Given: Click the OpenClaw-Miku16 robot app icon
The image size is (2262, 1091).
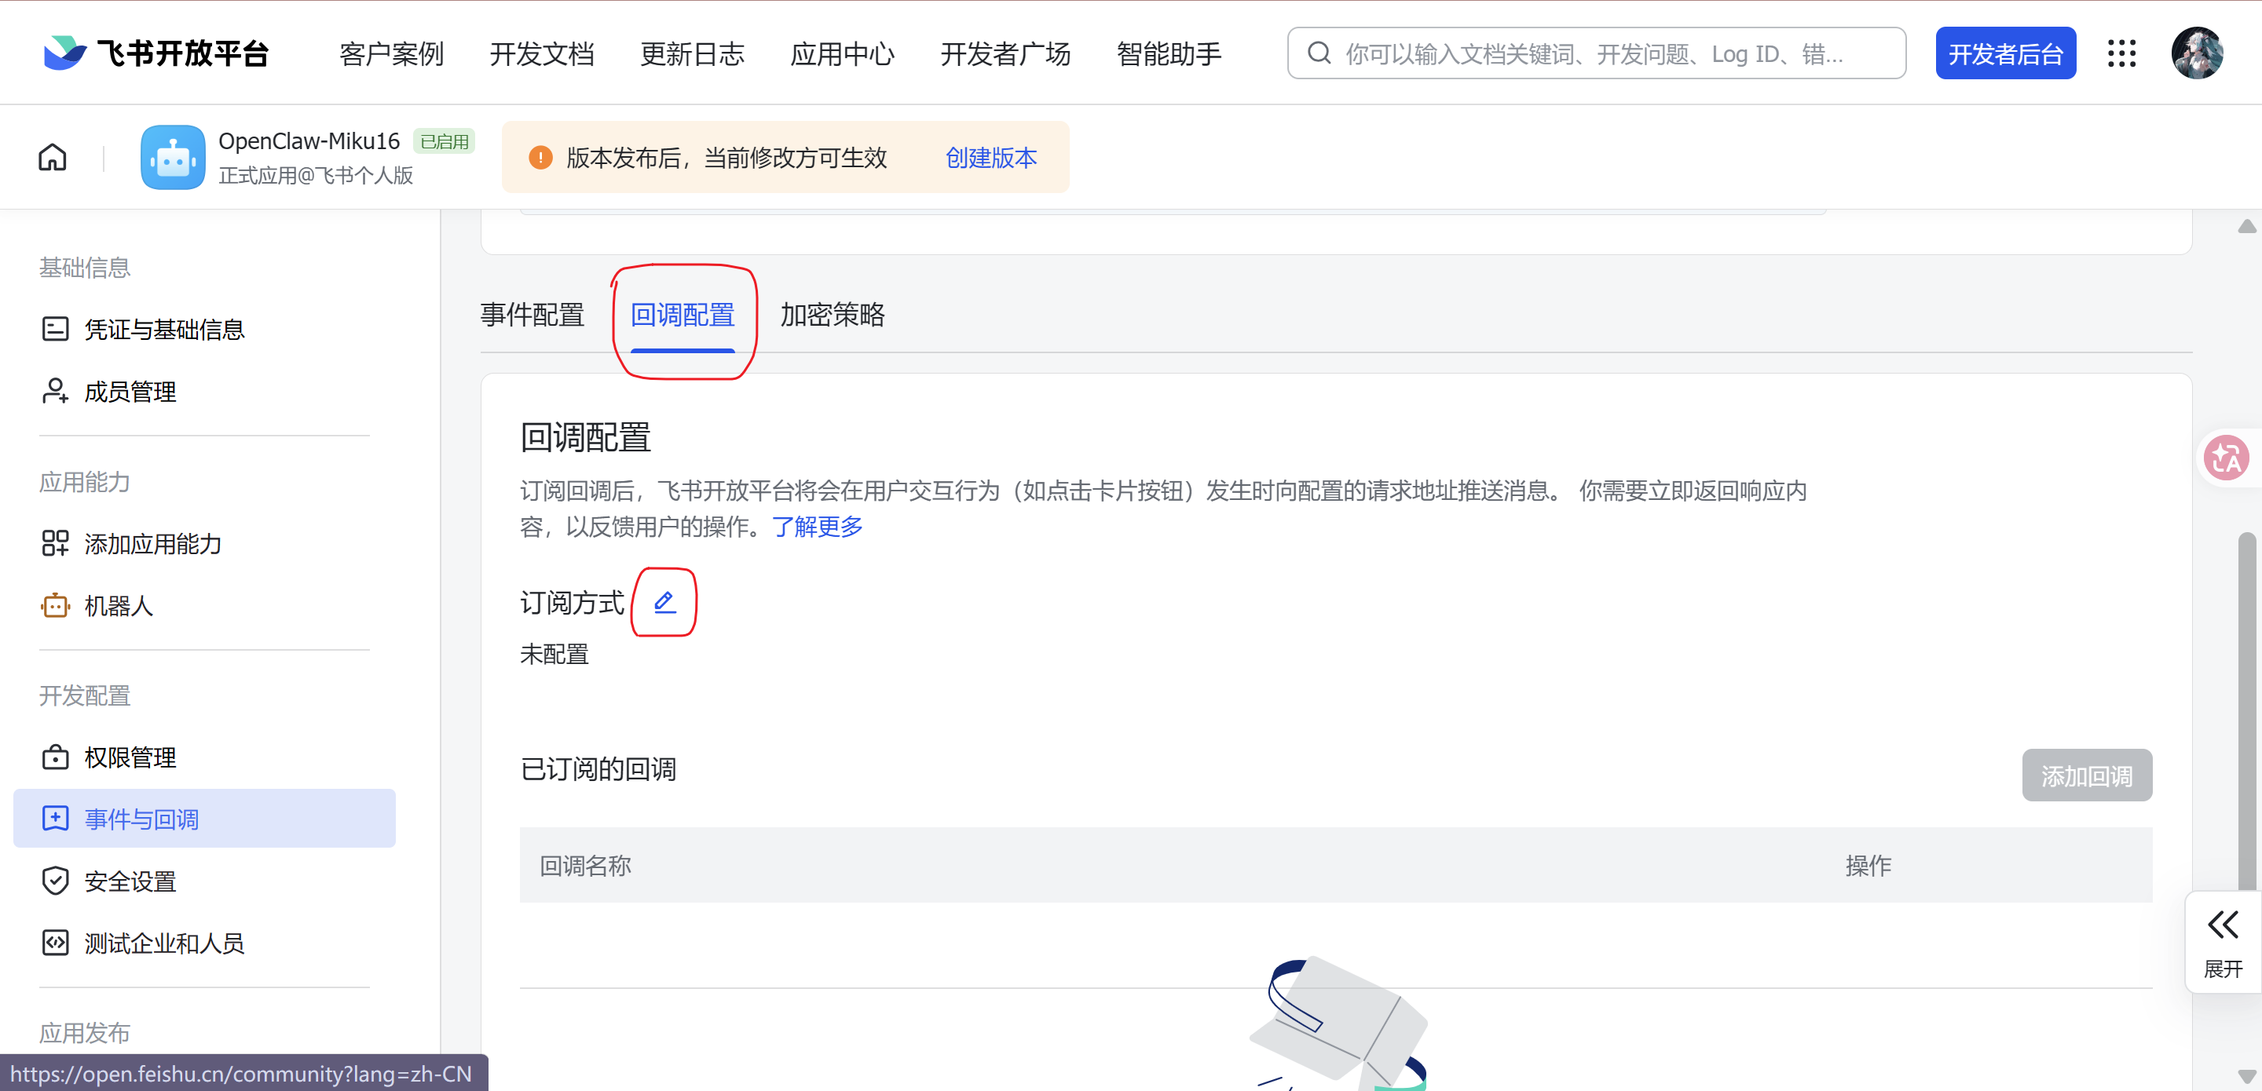Looking at the screenshot, I should [173, 157].
